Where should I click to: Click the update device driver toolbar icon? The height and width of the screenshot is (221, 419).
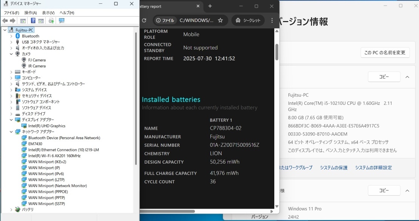click(x=51, y=21)
